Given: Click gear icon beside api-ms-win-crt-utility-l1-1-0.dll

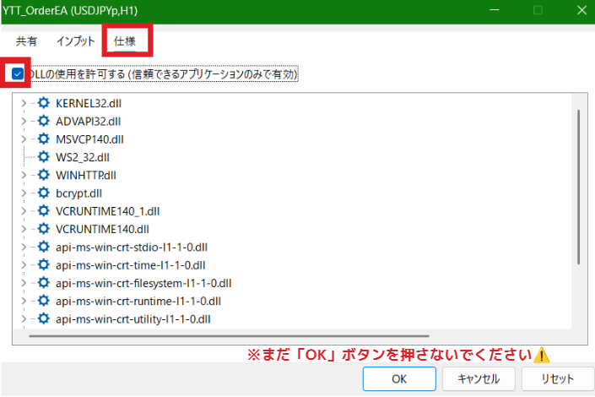Looking at the screenshot, I should click(x=44, y=318).
